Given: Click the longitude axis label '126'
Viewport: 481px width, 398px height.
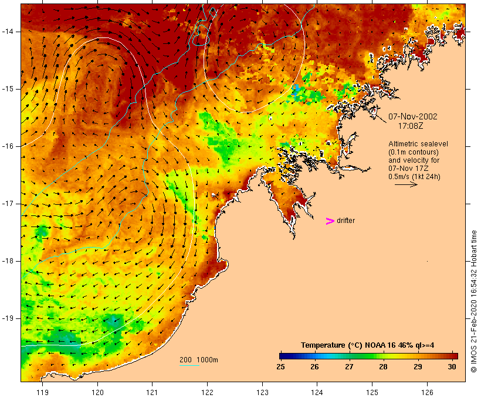Looking at the screenshot, I should (x=427, y=392).
